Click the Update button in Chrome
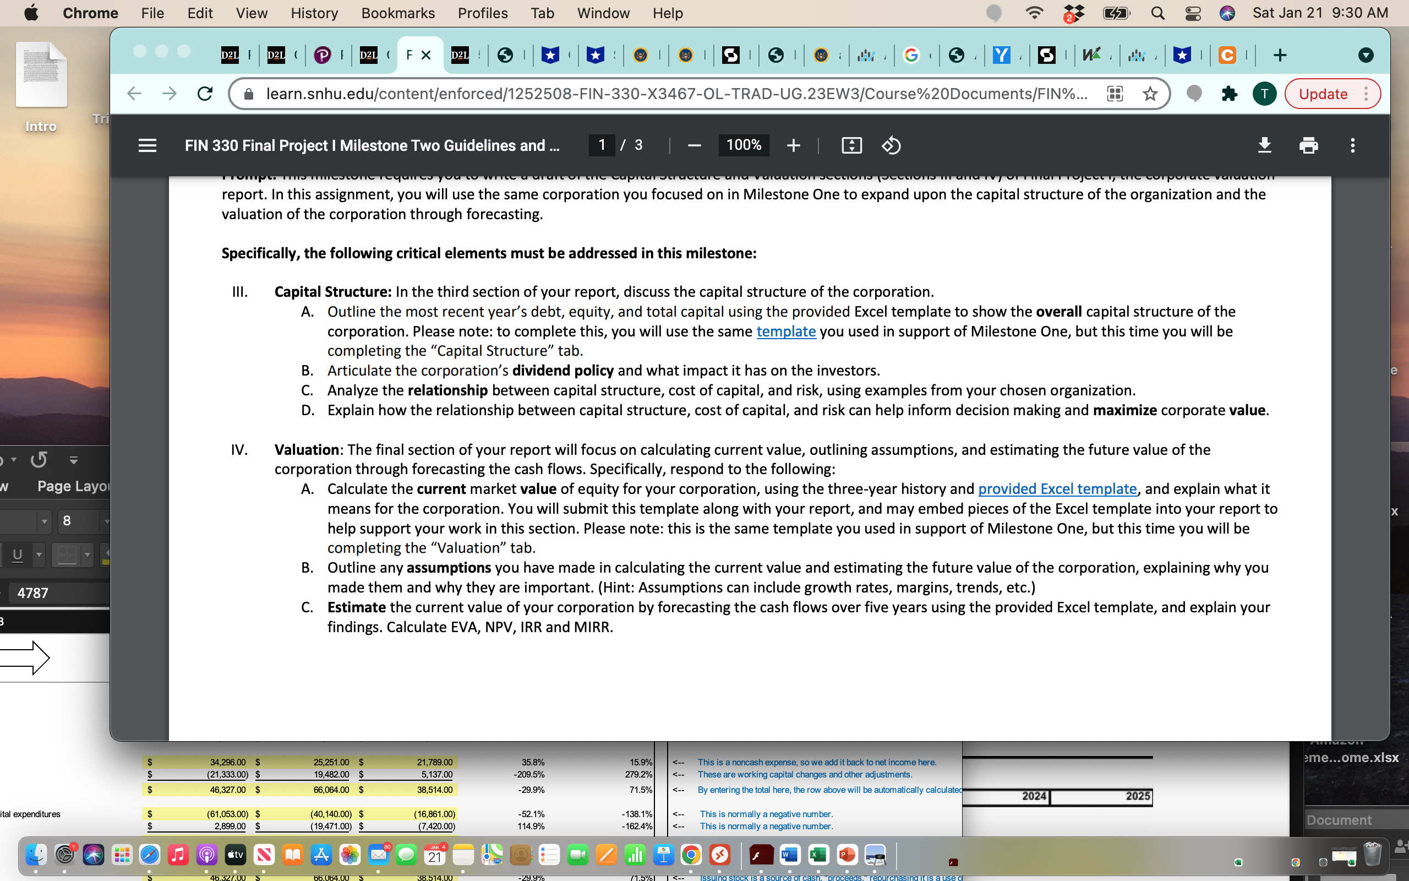The image size is (1409, 881). click(x=1323, y=93)
